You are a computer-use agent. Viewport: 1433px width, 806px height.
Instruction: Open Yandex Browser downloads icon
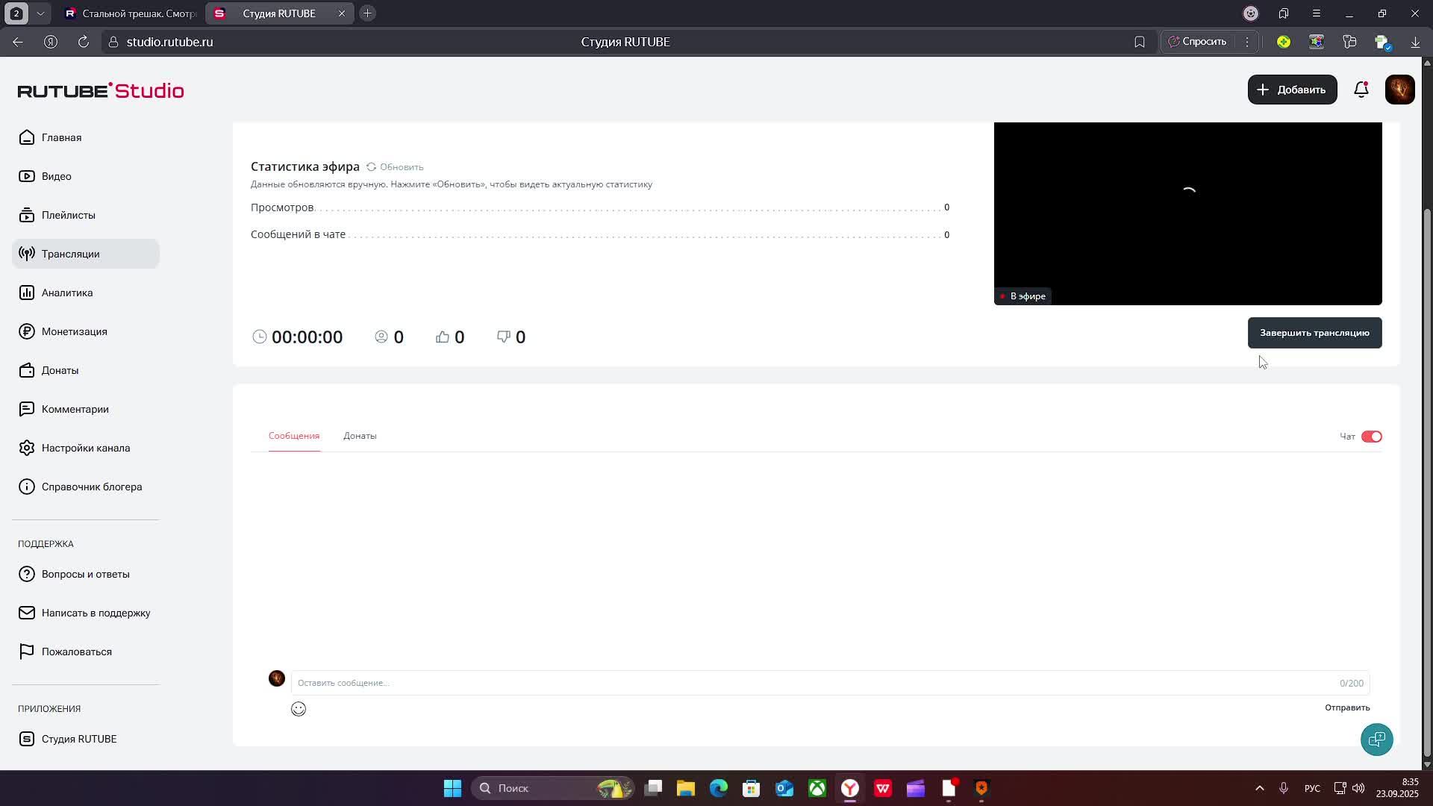tap(1415, 42)
